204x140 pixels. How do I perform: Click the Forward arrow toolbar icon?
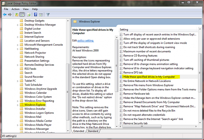point(10,15)
